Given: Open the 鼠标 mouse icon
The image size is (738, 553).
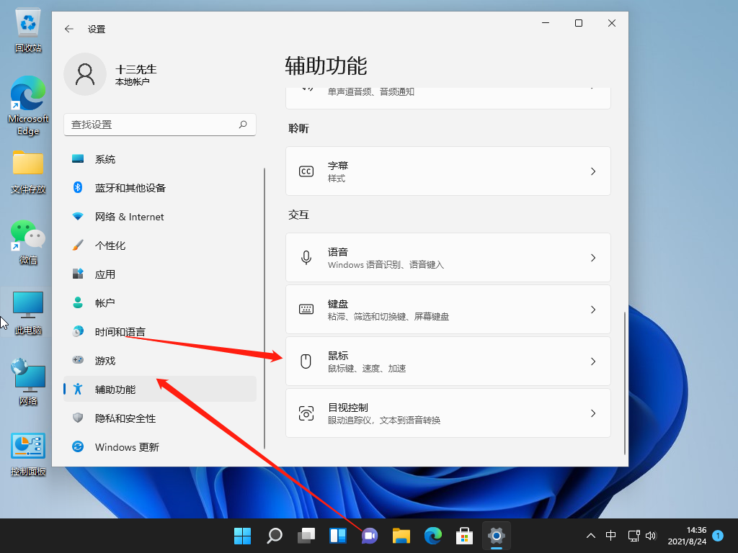Looking at the screenshot, I should pos(307,361).
